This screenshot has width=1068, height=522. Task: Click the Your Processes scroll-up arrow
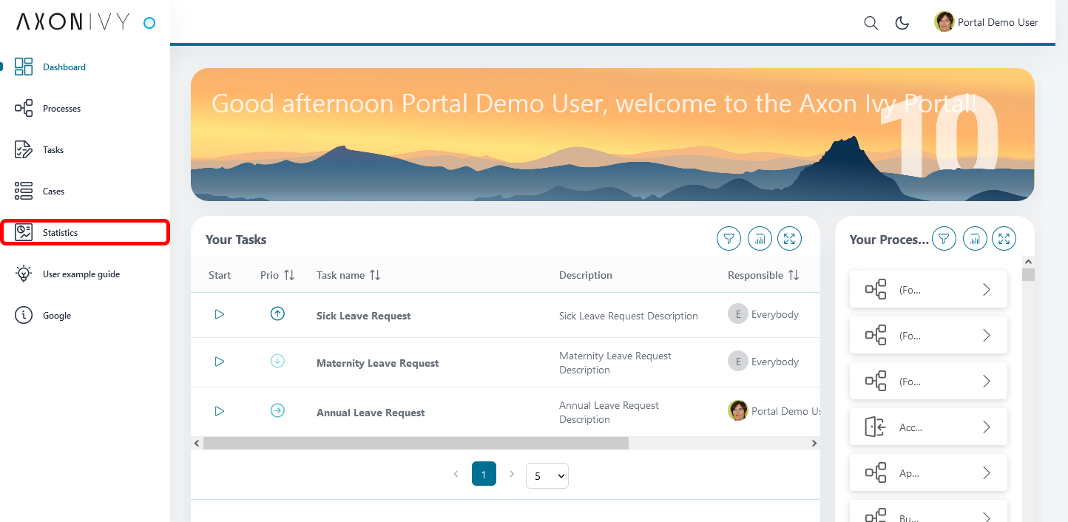click(x=1028, y=262)
